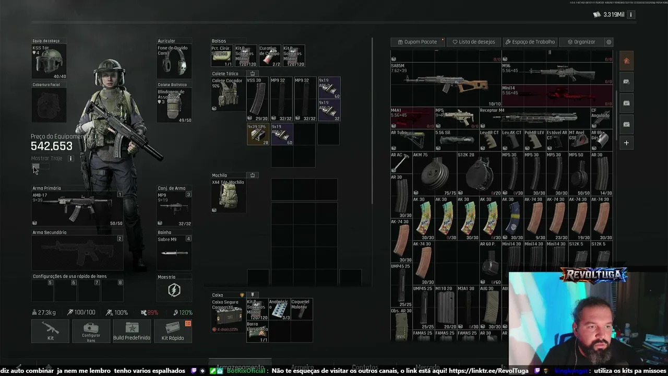Select the S12K 20 drum magazine
Image resolution: width=668 pixels, height=376 pixels.
[x=479, y=174]
